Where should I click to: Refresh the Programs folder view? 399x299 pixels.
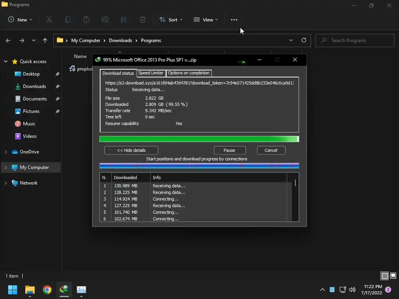click(x=304, y=40)
